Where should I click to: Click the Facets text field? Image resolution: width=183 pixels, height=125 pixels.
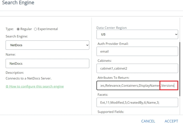[x=137, y=102]
